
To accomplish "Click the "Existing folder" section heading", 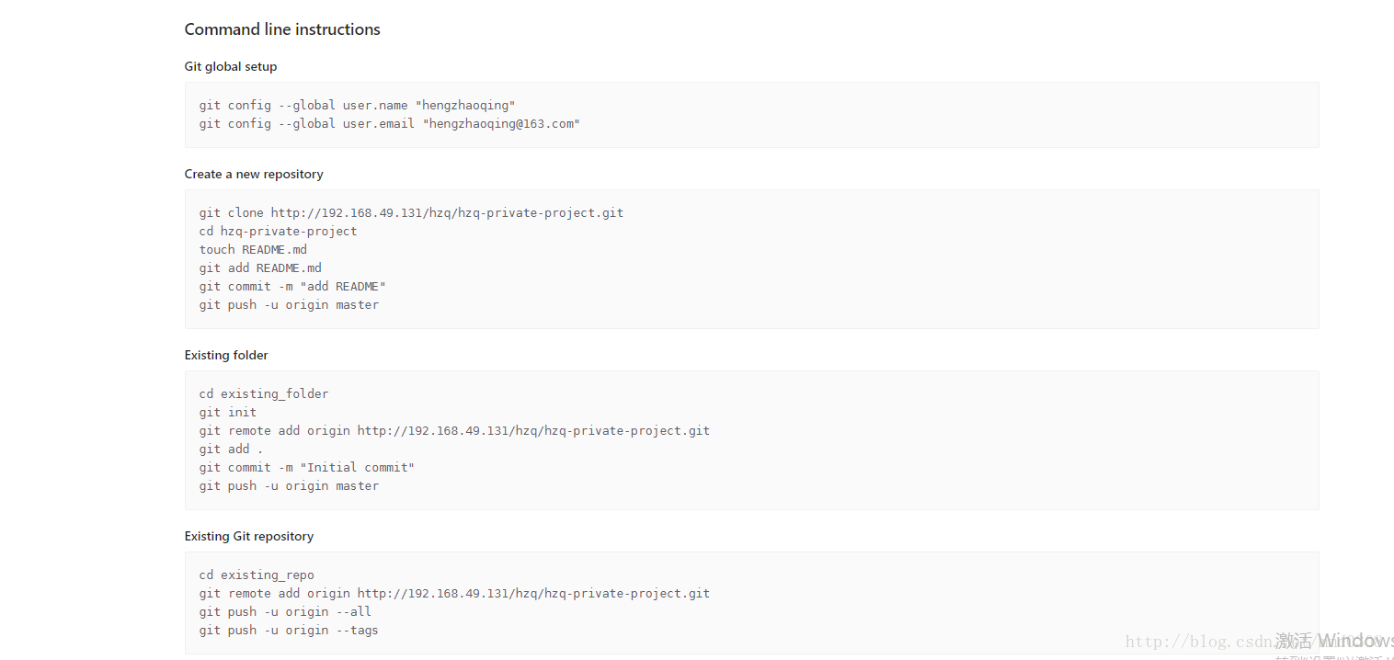I will coord(226,355).
